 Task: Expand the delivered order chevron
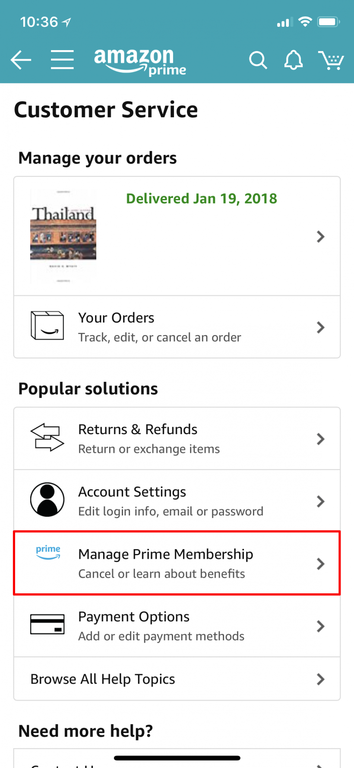click(320, 237)
